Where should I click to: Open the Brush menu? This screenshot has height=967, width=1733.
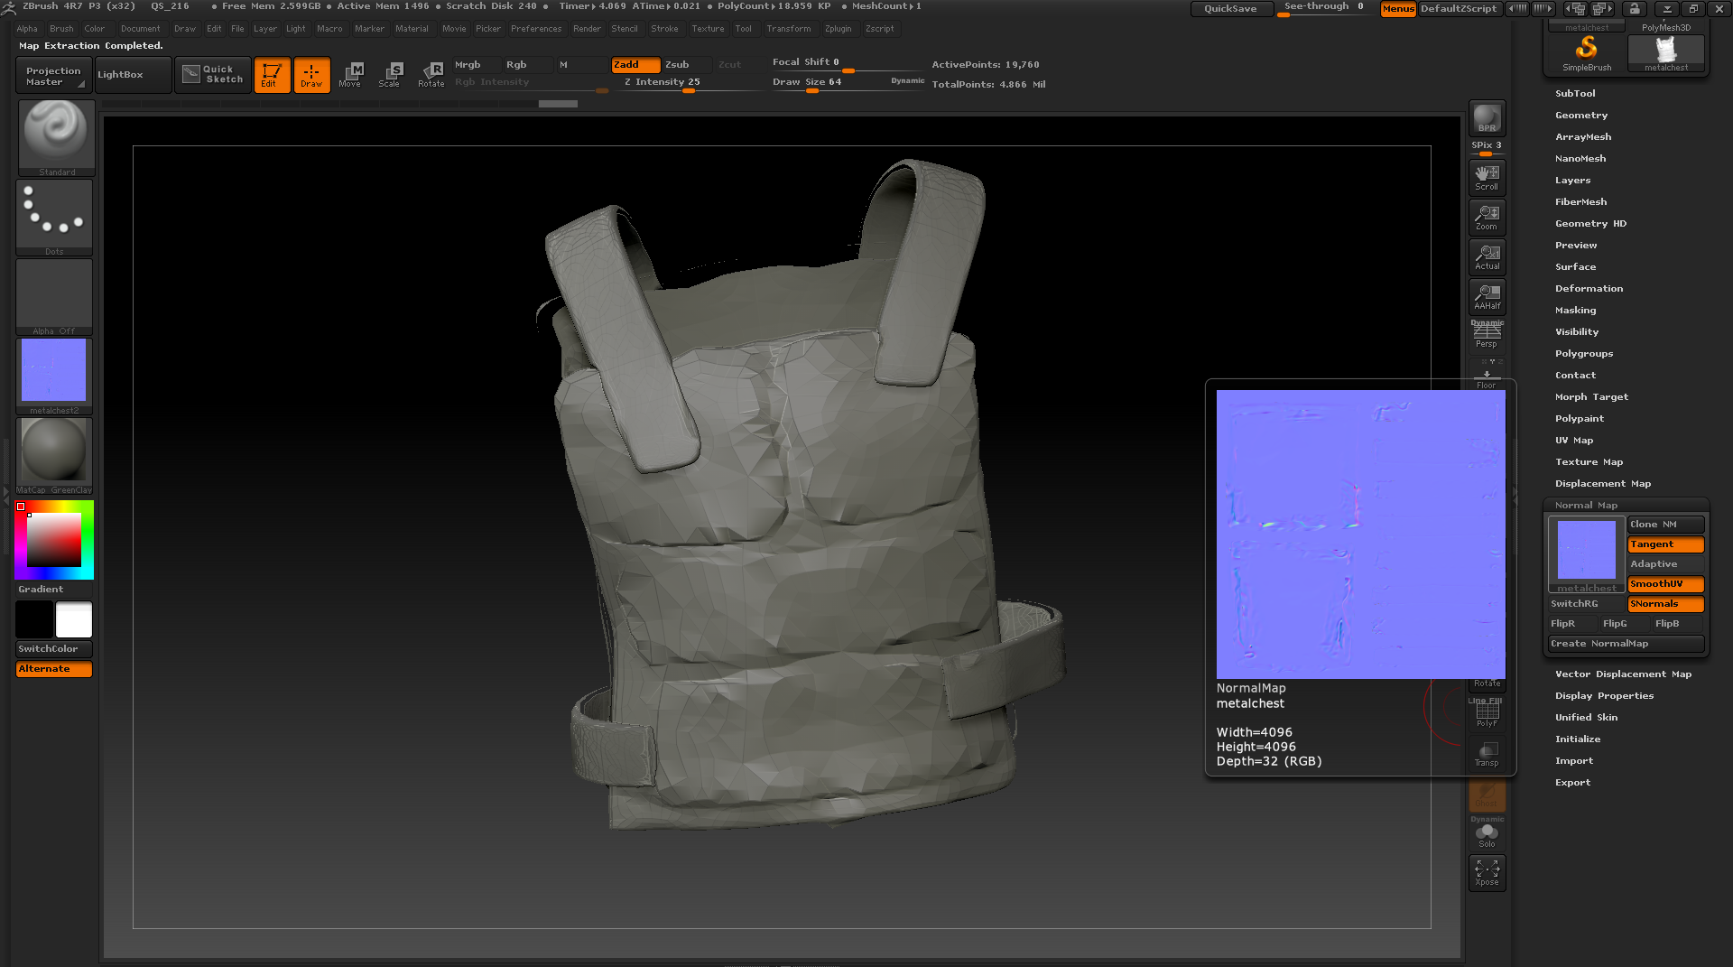click(61, 29)
